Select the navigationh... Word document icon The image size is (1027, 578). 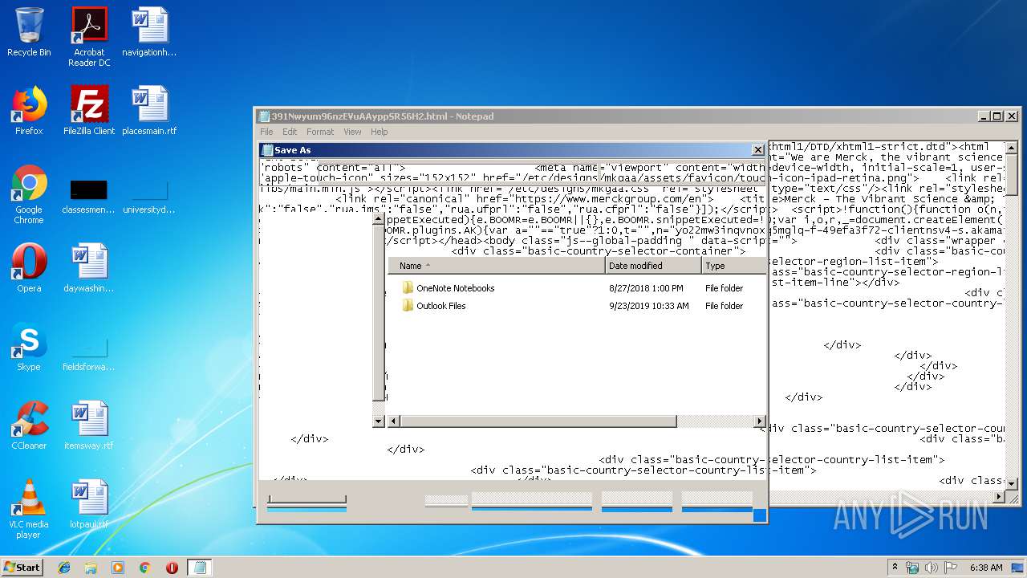point(149,32)
